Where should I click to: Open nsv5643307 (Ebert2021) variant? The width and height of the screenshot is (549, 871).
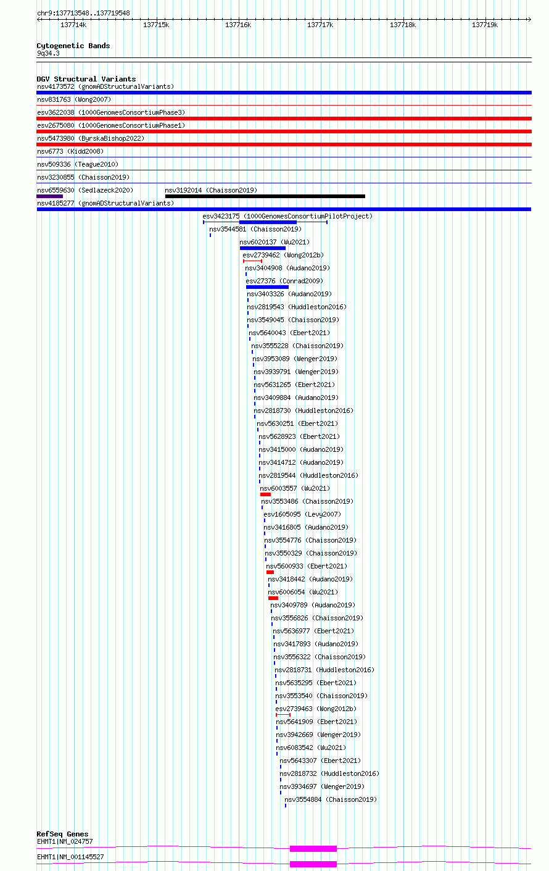point(320,761)
